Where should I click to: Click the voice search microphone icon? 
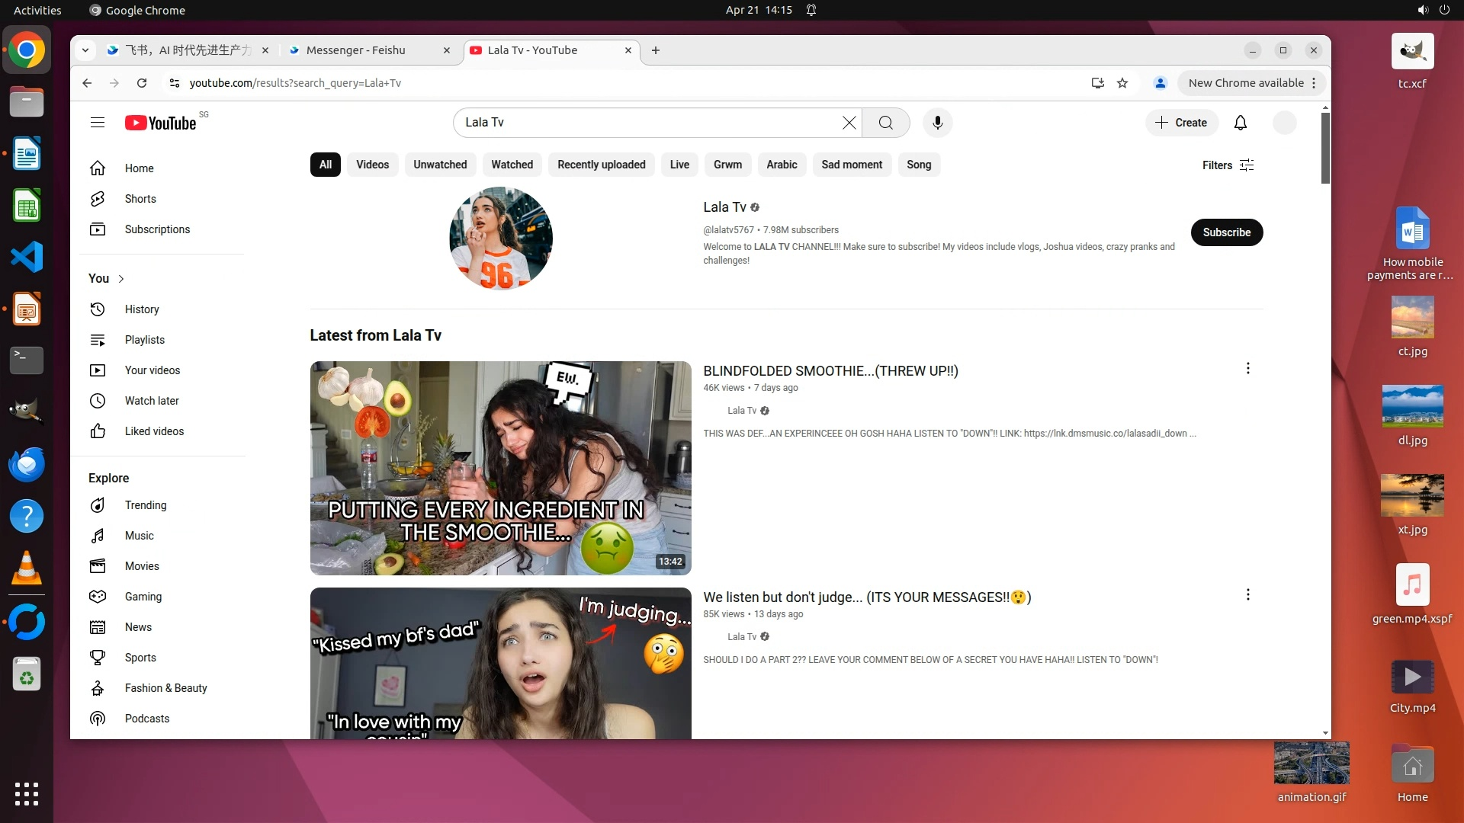coord(937,123)
